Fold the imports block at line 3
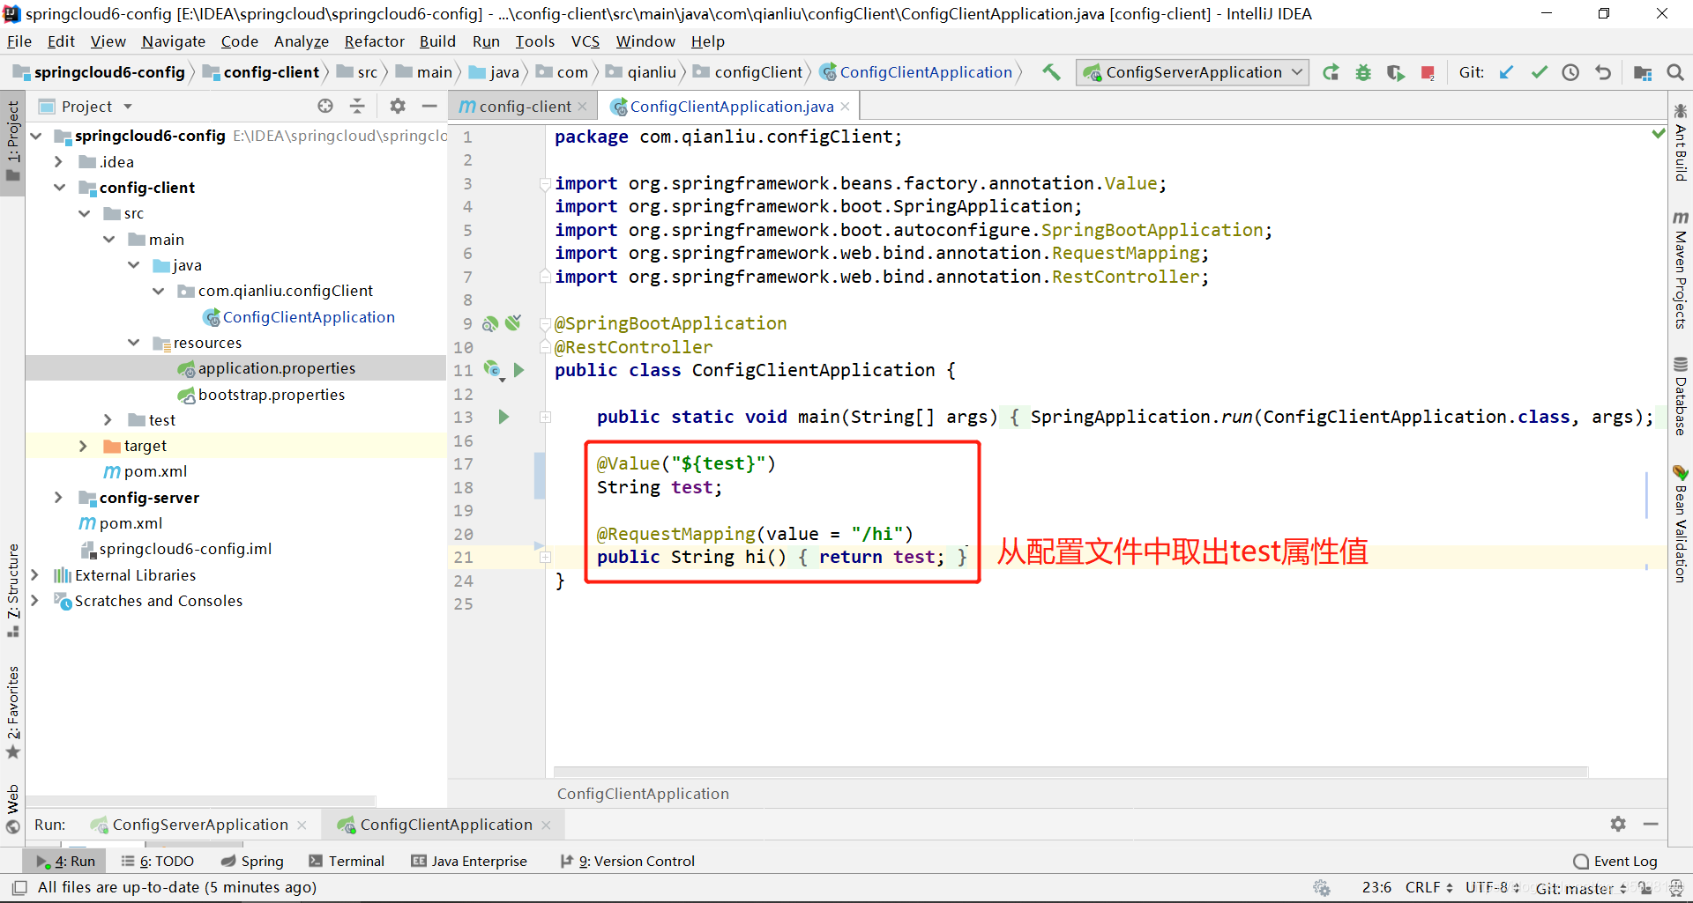The height and width of the screenshot is (903, 1693). pyautogui.click(x=546, y=184)
